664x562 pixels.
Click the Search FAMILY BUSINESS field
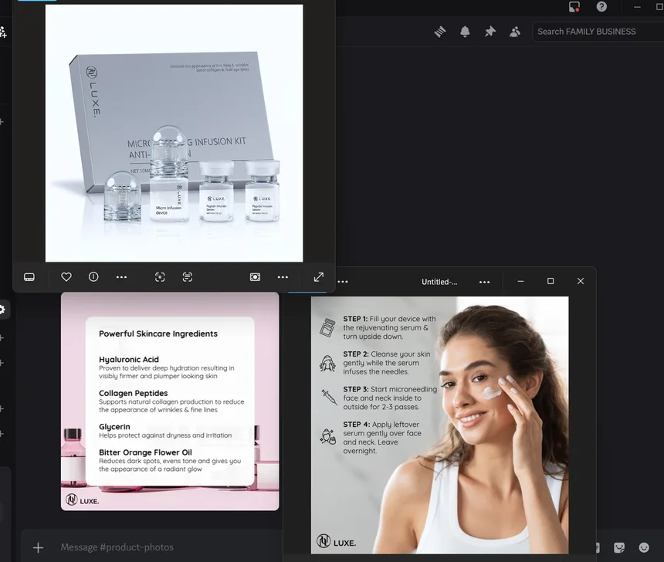597,31
